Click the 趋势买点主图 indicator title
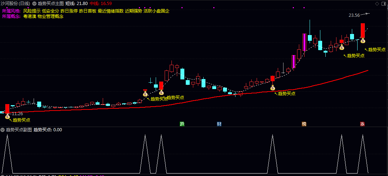 tap(51, 4)
